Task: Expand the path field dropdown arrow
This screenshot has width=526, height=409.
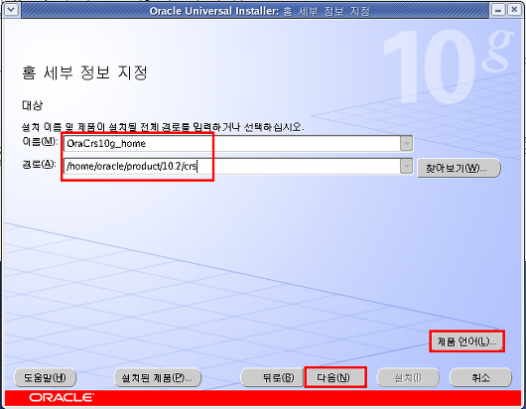Action: click(406, 166)
